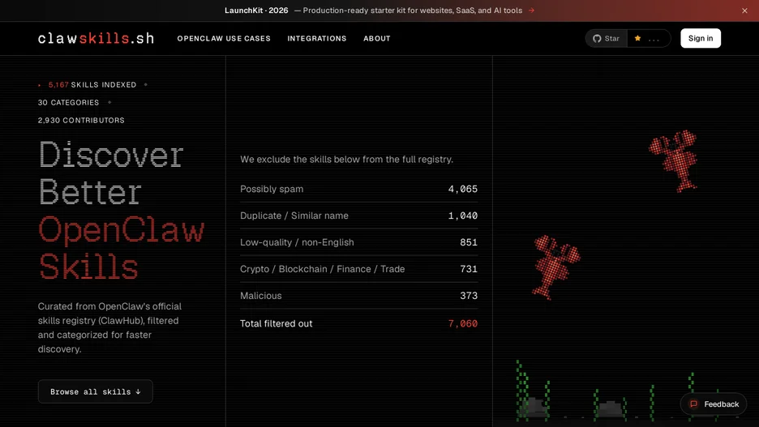This screenshot has height=427, width=759.
Task: Click the 731 crypto count
Action: (x=469, y=269)
